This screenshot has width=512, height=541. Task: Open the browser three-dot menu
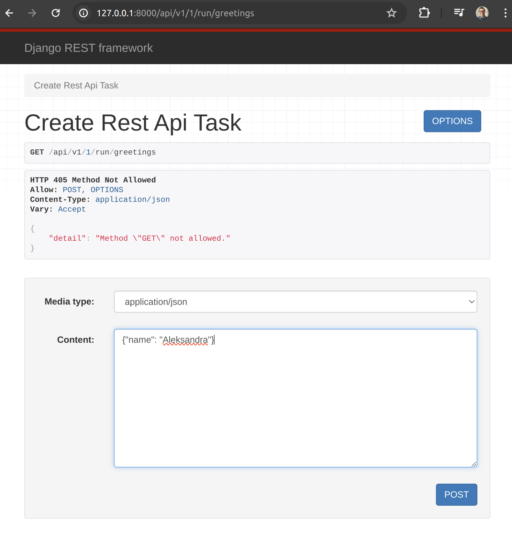(x=505, y=13)
